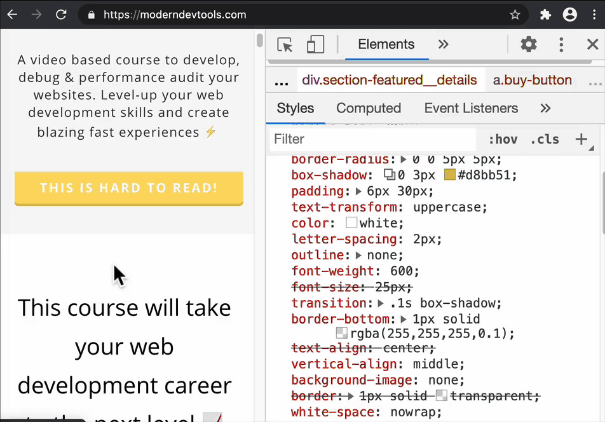
Task: Open DevTools settings gear
Action: pos(529,44)
